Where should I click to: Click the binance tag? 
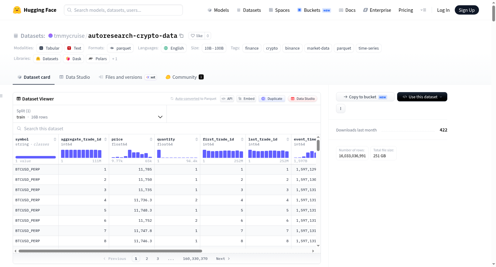tap(292, 48)
